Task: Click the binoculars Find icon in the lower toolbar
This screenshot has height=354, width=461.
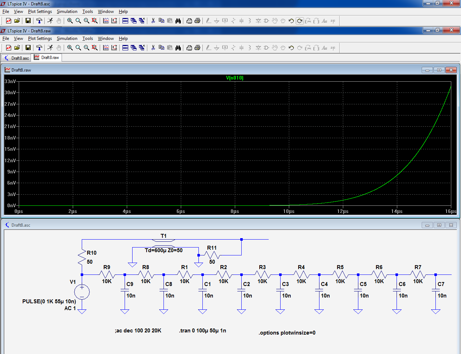Action: click(178, 48)
